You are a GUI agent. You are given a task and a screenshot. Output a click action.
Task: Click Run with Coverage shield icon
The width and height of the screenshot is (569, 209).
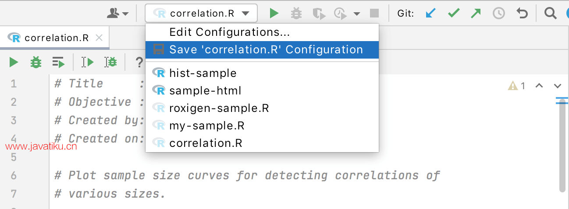(x=319, y=14)
